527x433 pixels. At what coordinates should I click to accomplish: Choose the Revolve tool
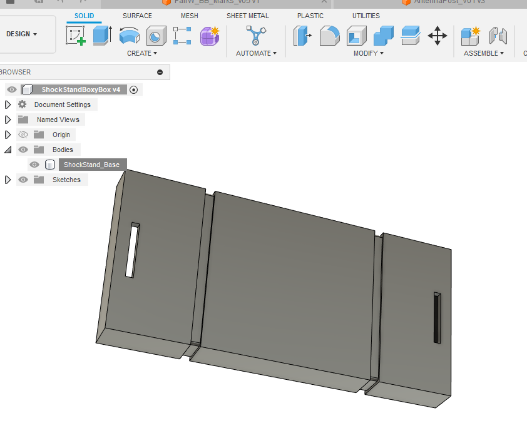tap(129, 36)
